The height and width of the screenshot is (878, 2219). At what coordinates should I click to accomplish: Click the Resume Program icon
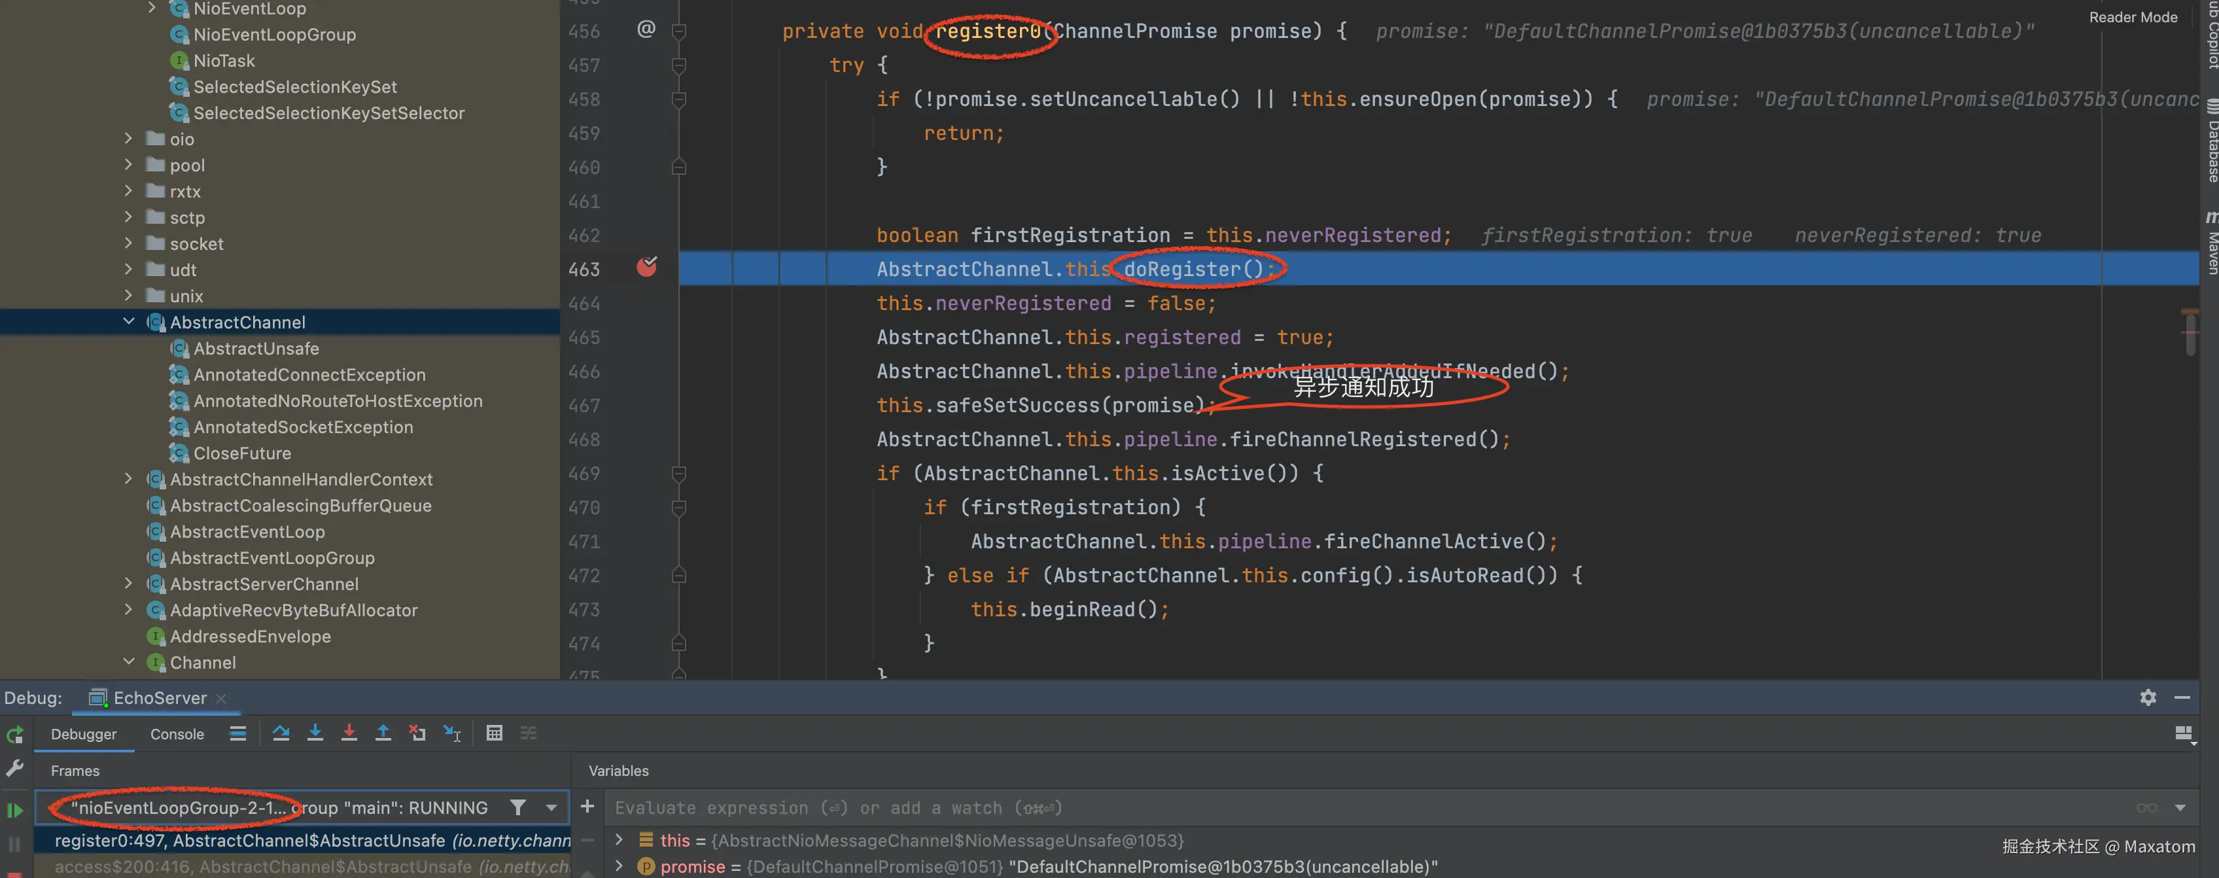(14, 810)
